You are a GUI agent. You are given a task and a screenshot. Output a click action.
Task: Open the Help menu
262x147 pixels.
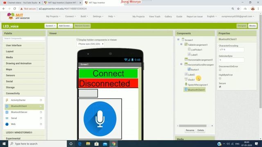point(111,16)
